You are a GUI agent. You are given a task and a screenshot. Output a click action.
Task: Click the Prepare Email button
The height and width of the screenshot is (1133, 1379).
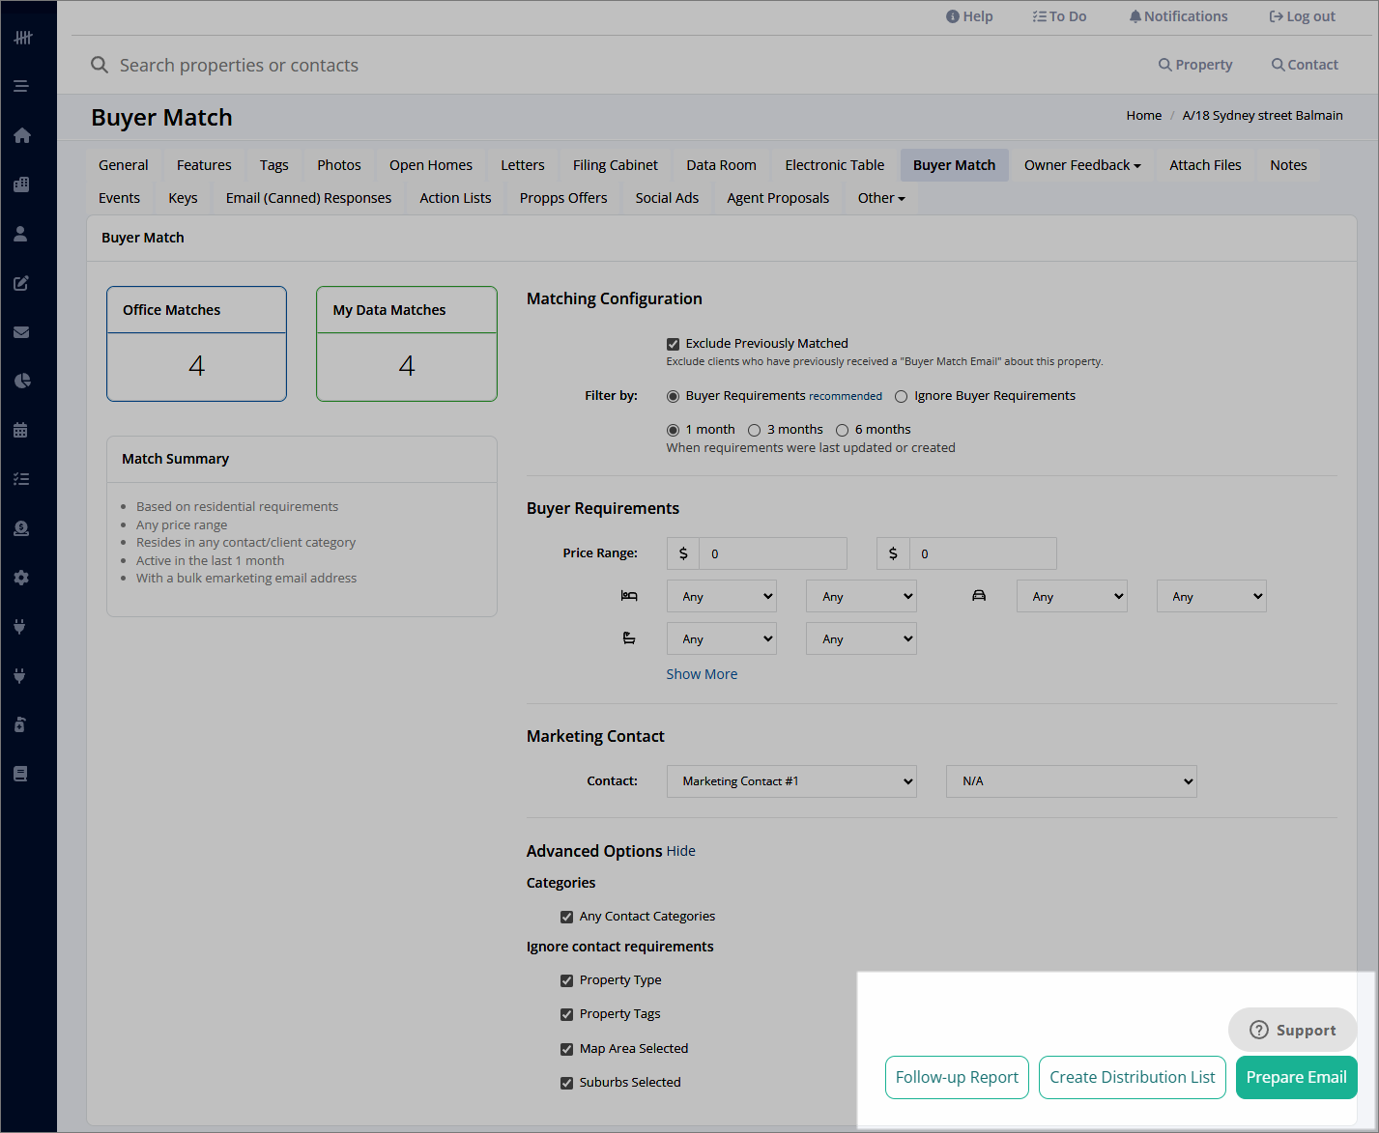[1296, 1077]
